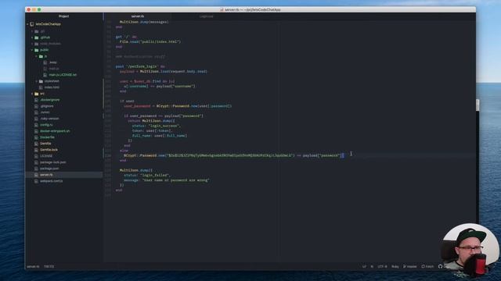Open config.ru file icon
Viewport: 501px width, 281px height.
coord(36,125)
